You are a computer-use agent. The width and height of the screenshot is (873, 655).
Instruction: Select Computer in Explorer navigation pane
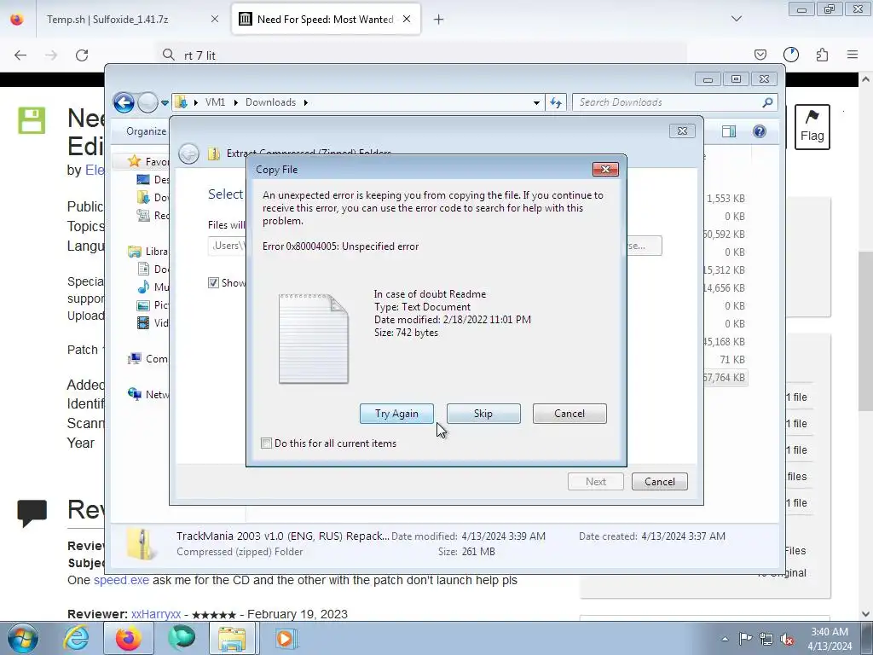point(148,359)
